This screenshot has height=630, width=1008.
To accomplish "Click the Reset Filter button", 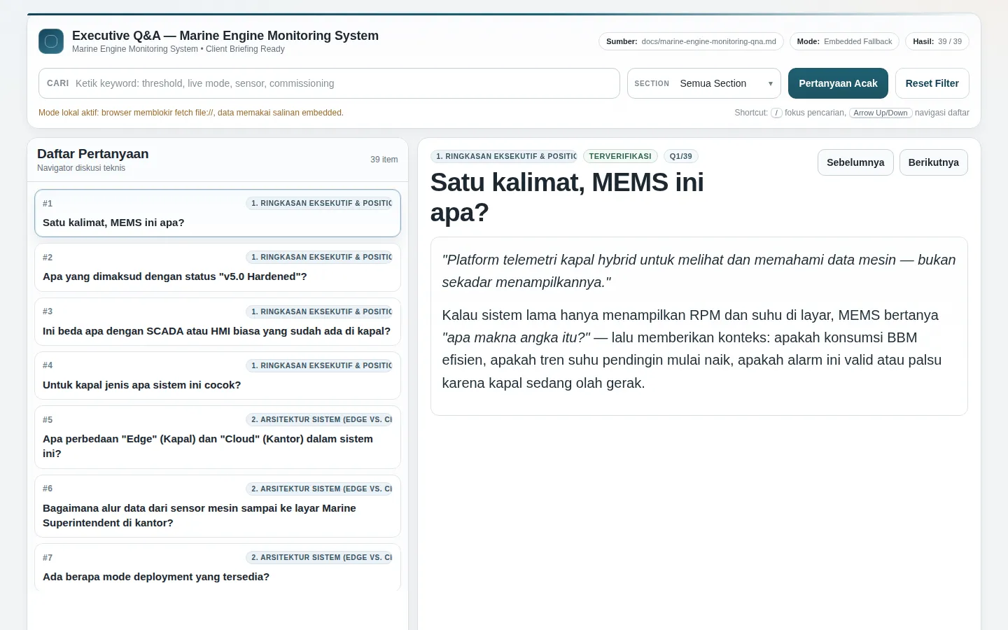I will point(932,83).
